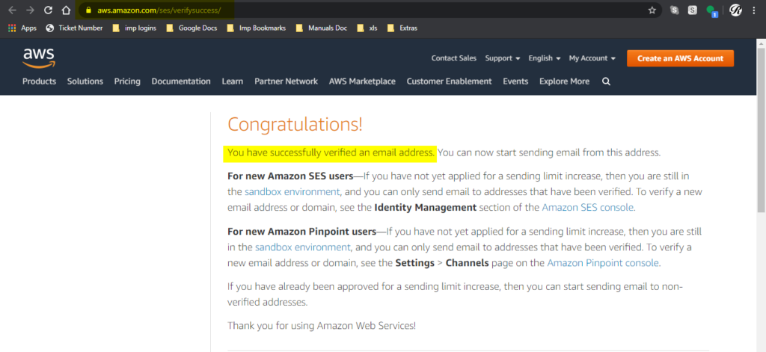
Task: Open the browser home page icon
Action: click(x=66, y=10)
